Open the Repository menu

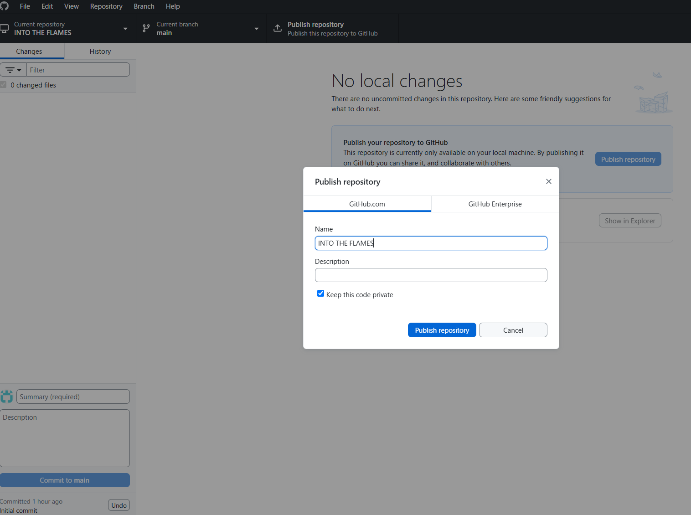click(106, 6)
